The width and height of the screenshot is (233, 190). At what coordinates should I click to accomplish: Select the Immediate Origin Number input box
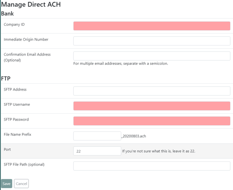[152, 41]
